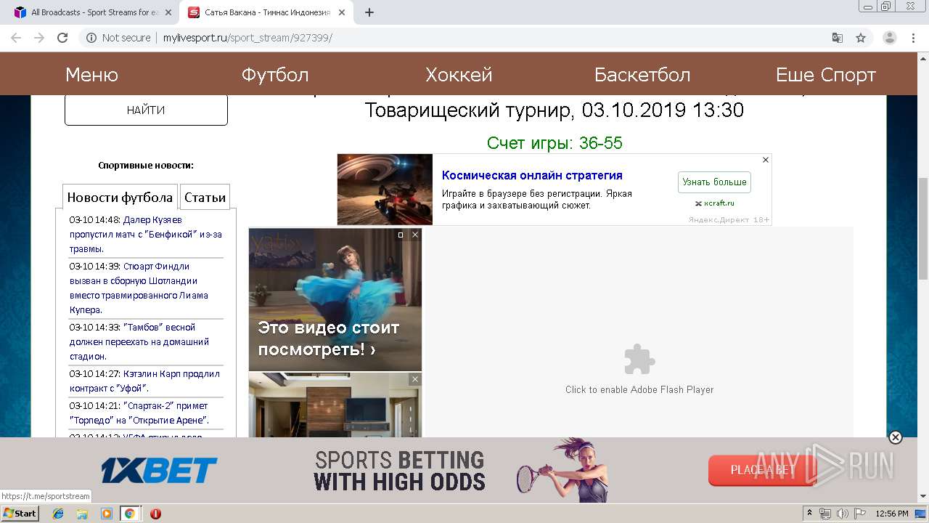This screenshot has width=929, height=523.
Task: Select the Новости футбола tab
Action: click(120, 197)
